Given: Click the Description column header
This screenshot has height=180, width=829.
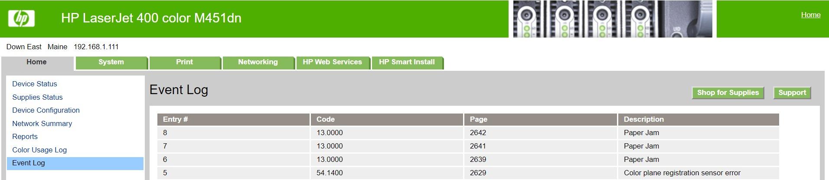Looking at the screenshot, I should (698, 120).
